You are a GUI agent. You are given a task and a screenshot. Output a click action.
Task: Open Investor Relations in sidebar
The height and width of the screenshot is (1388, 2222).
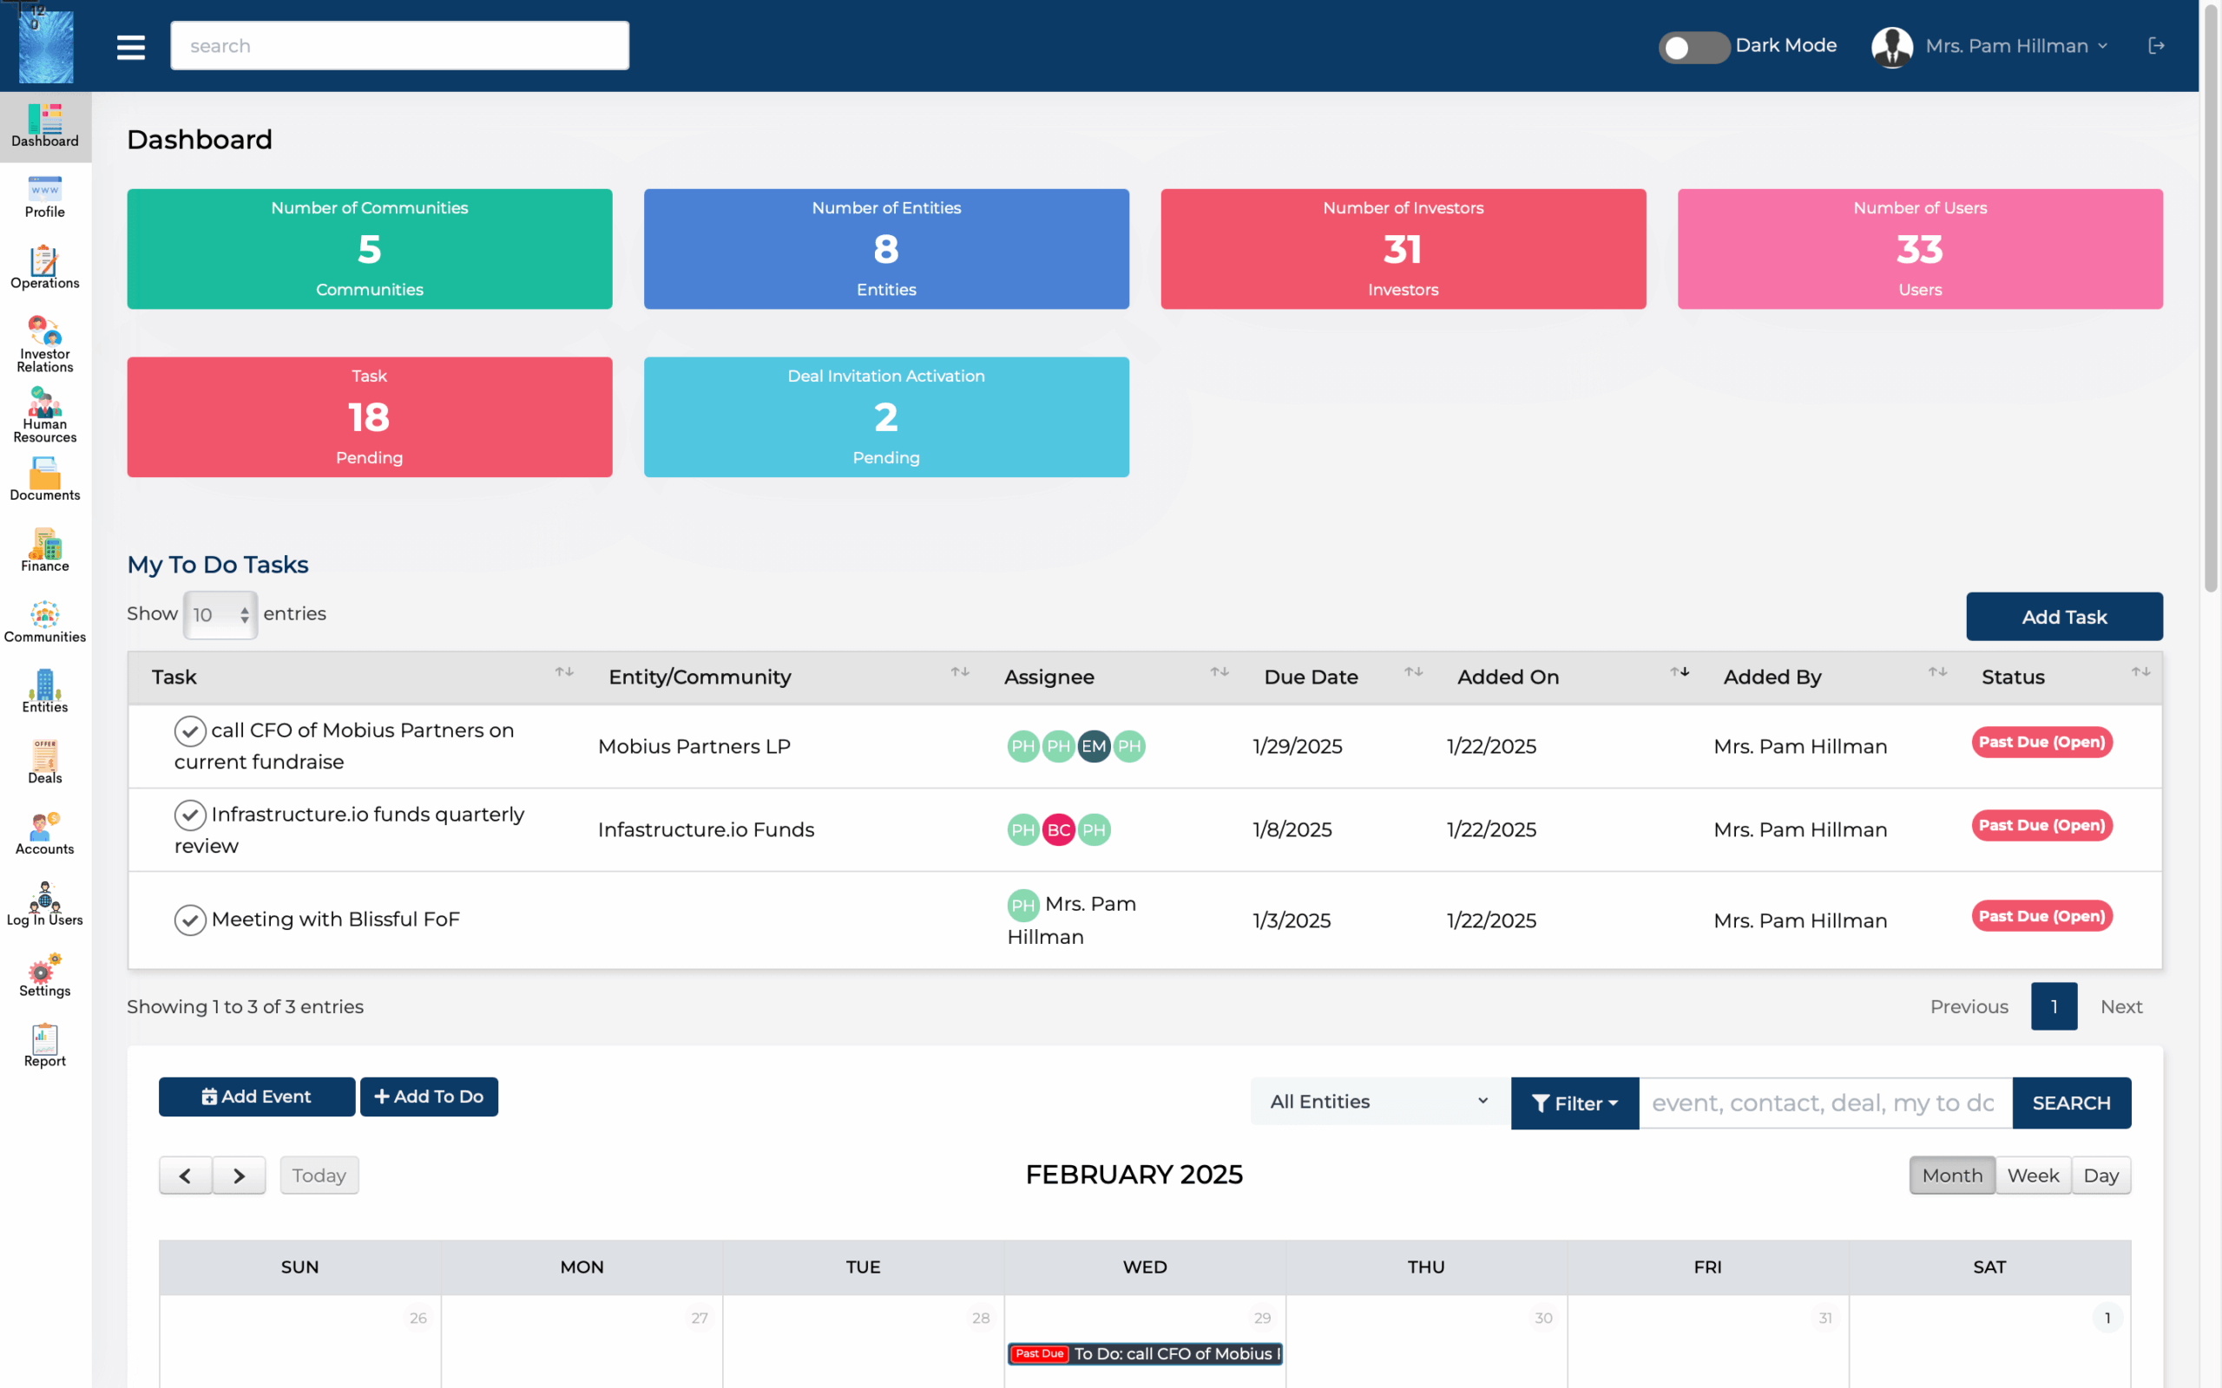45,344
